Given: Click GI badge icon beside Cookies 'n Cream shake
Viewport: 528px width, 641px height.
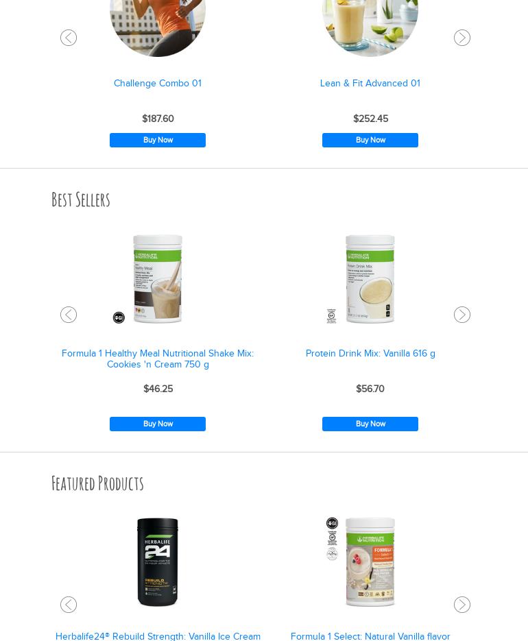Looking at the screenshot, I should pos(119,317).
